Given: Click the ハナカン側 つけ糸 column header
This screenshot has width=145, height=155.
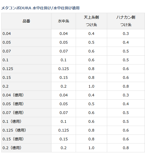Looking at the screenshot, I should tap(126, 21).
